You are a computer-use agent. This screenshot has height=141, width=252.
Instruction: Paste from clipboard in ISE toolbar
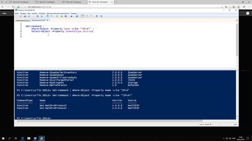(37, 16)
